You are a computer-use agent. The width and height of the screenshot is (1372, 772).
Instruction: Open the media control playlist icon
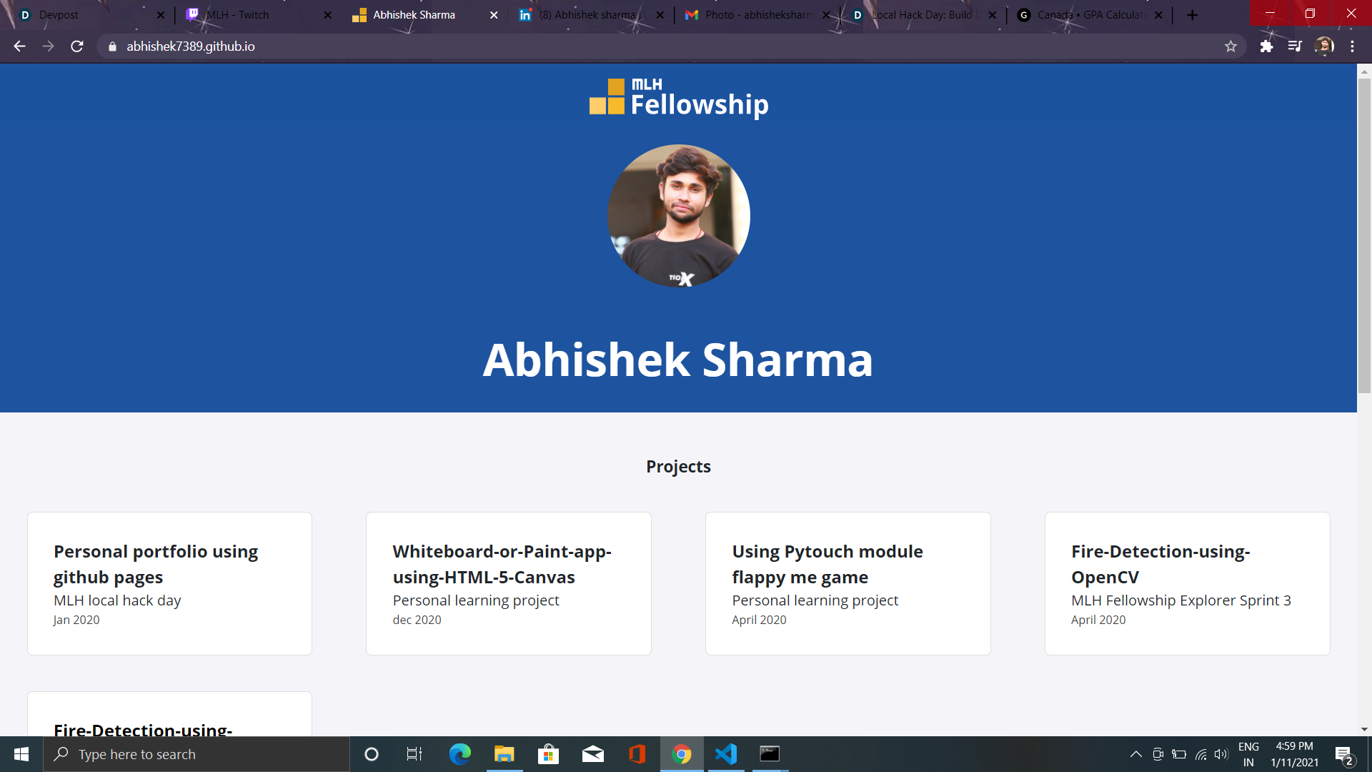[1295, 46]
